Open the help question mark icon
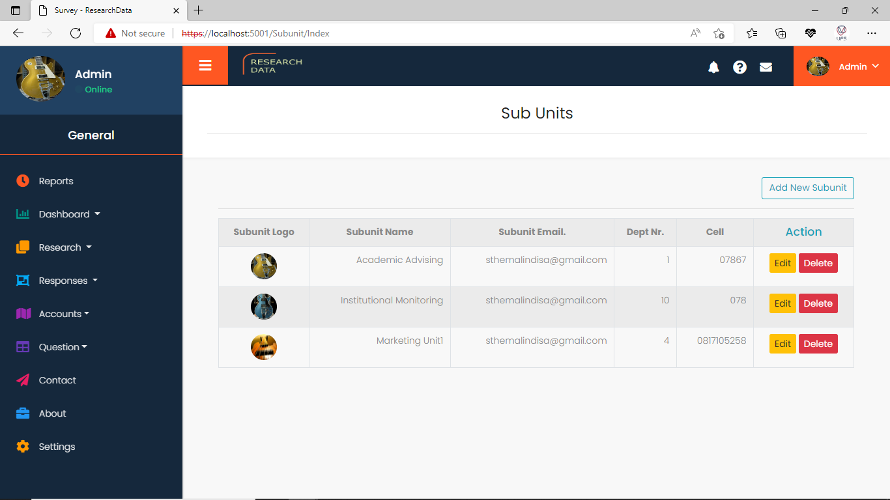 coord(739,67)
